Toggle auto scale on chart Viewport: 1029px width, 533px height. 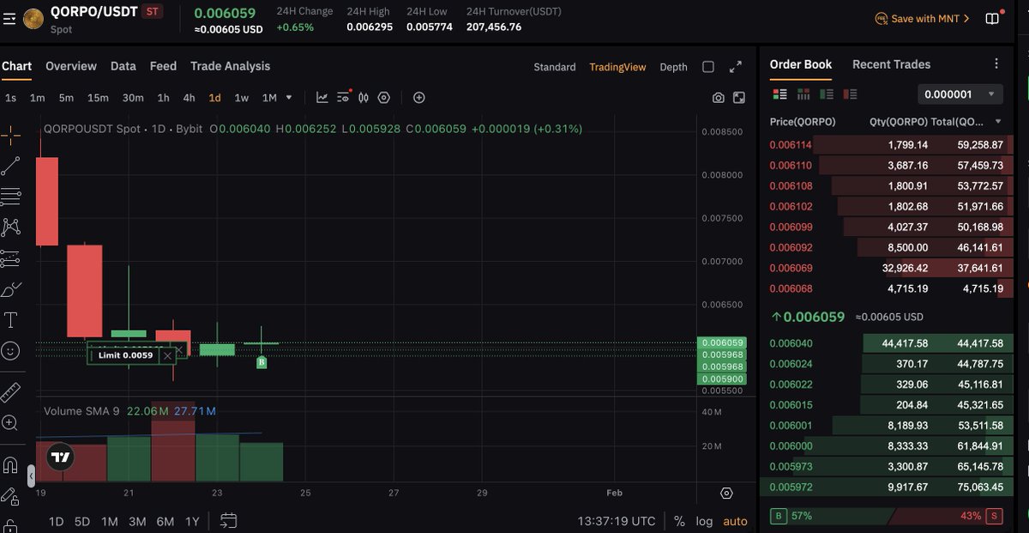[735, 521]
